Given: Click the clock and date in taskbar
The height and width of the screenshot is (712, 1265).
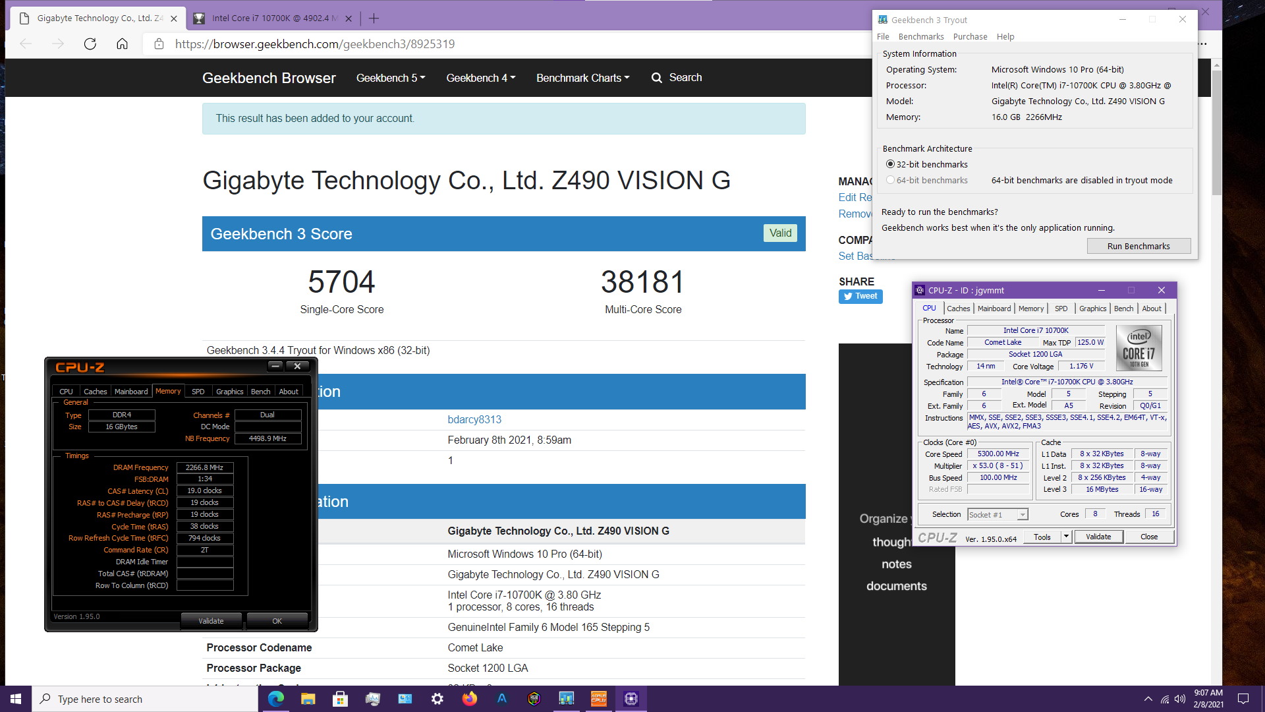Looking at the screenshot, I should (x=1208, y=699).
